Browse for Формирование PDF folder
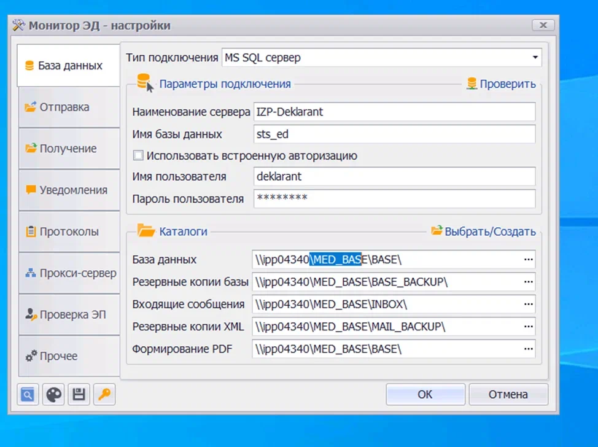The width and height of the screenshot is (598, 447). [528, 349]
